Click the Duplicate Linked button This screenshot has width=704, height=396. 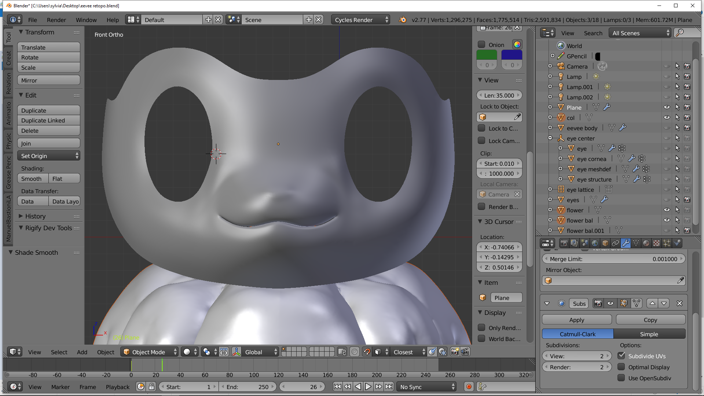coord(49,121)
